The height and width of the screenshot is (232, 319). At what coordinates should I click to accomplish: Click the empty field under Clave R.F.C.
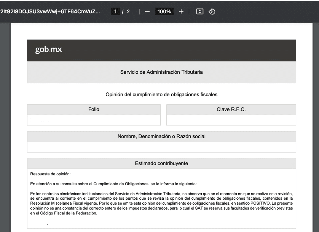click(x=231, y=120)
